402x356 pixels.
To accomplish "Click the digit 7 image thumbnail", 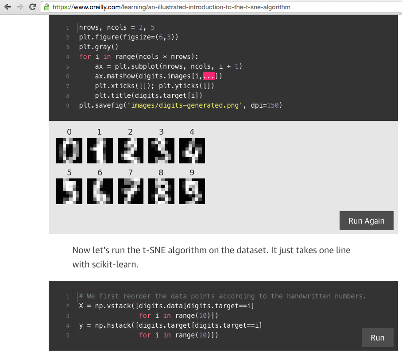I will pos(131,191).
